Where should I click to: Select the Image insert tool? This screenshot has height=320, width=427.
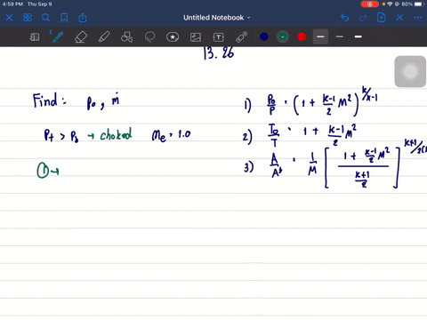click(196, 37)
